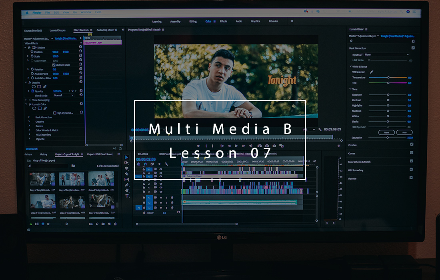Click the Lumetri Reset button
The width and height of the screenshot is (440, 280).
point(387,132)
